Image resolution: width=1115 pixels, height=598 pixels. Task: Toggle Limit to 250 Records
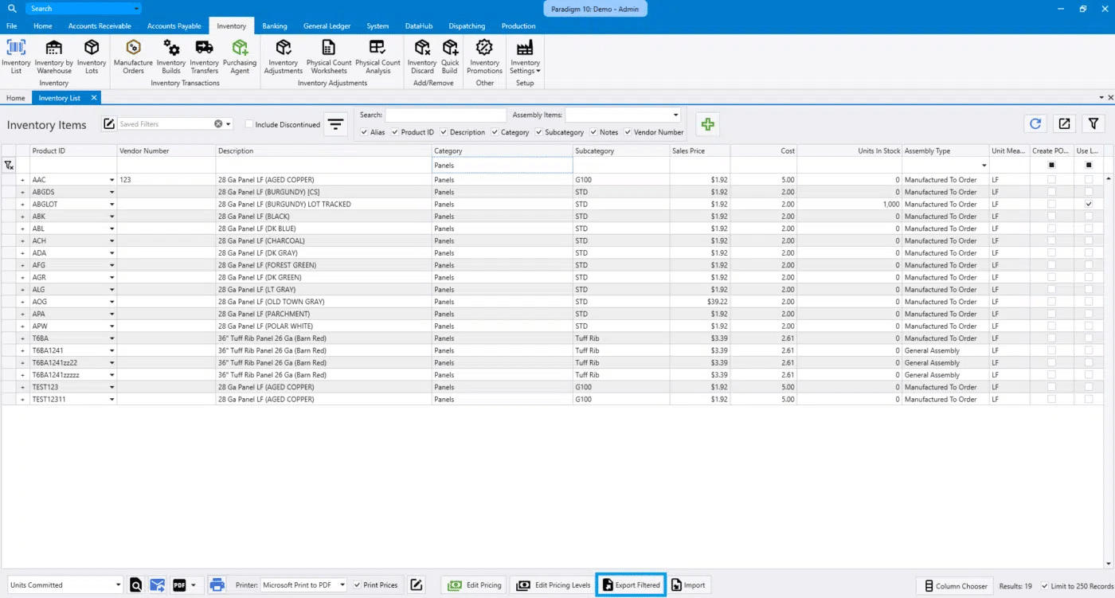click(1045, 586)
